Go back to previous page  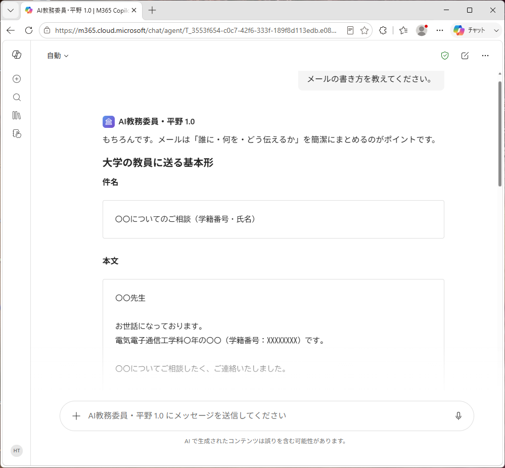[11, 30]
